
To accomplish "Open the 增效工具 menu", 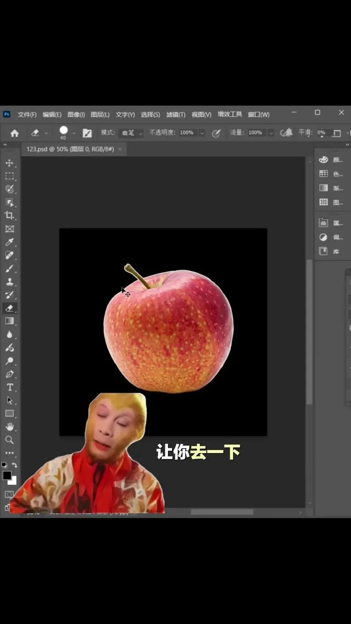I will [230, 114].
